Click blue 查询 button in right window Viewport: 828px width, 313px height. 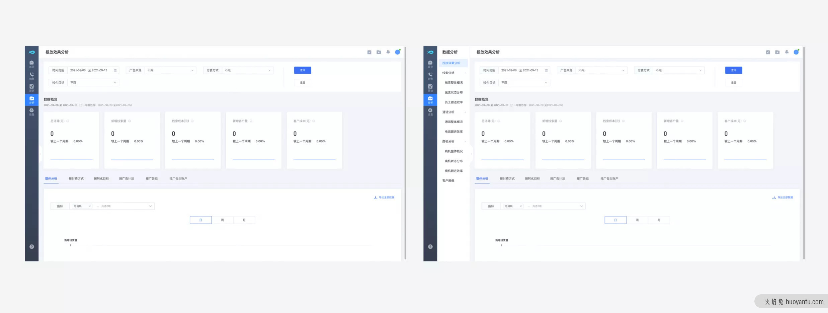click(734, 70)
